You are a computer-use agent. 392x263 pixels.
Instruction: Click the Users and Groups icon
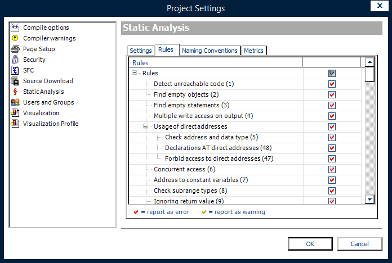coord(15,102)
